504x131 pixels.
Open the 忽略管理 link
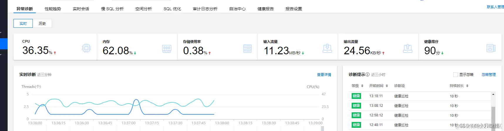489,75
